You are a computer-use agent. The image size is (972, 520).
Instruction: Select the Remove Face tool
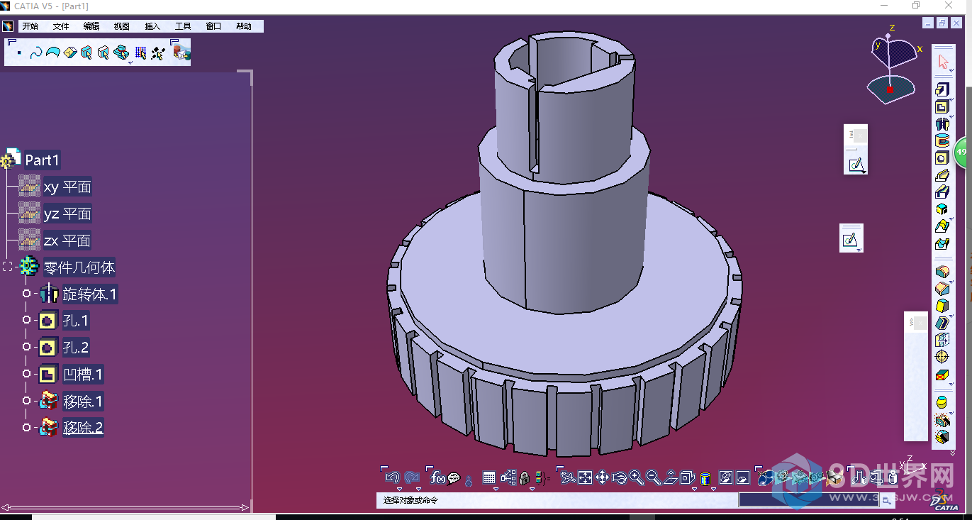click(x=942, y=374)
